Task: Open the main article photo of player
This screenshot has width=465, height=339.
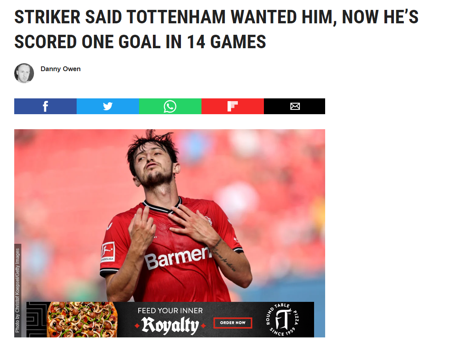Action: tap(169, 215)
